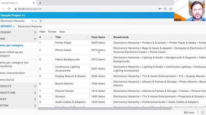Close the Electronics Hierarchy tab

(36, 21)
